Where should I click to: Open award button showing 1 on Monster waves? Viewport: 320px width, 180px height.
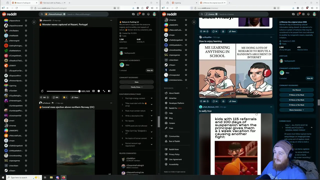65,97
